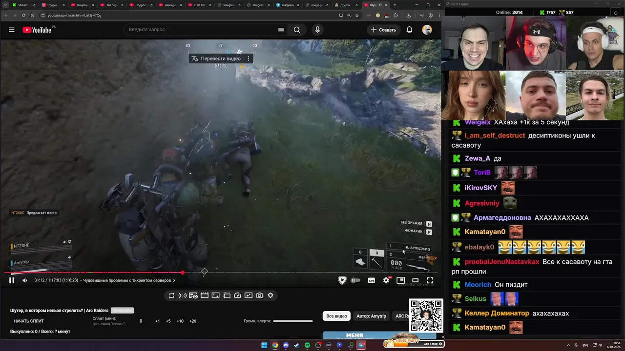Image resolution: width=625 pixels, height=351 pixels.
Task: Click the Копировать button next to the title
Action: pos(122,311)
